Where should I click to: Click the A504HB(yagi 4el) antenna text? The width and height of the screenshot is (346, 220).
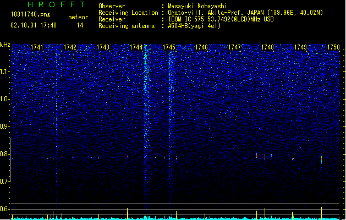click(194, 26)
